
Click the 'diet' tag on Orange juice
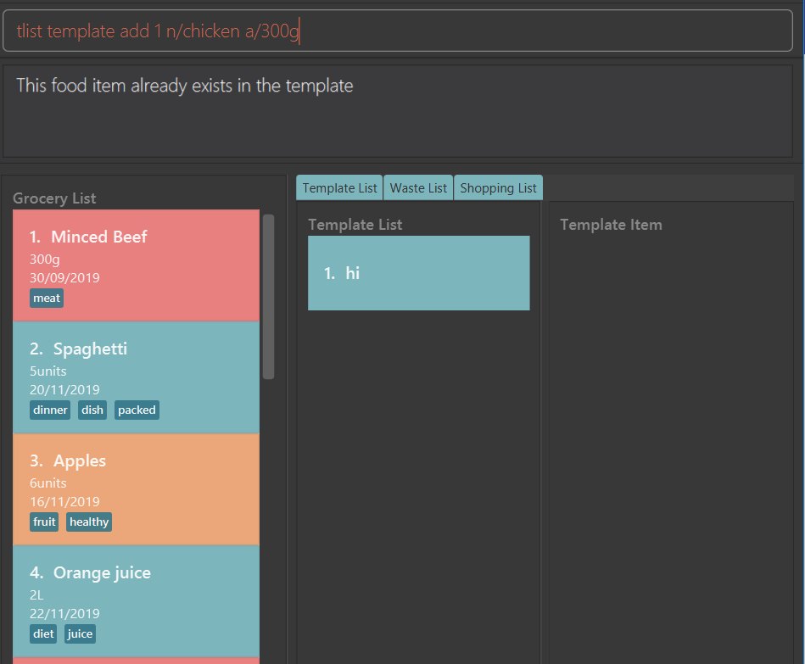[43, 633]
